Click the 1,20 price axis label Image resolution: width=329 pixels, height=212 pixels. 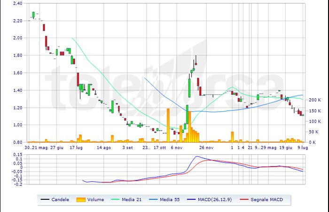pos(17,108)
